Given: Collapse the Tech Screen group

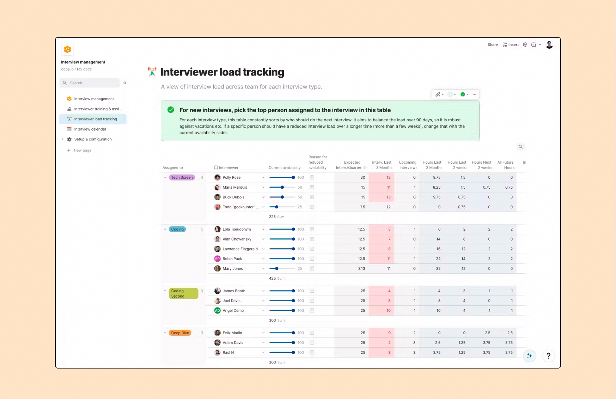Looking at the screenshot, I should pyautogui.click(x=165, y=177).
